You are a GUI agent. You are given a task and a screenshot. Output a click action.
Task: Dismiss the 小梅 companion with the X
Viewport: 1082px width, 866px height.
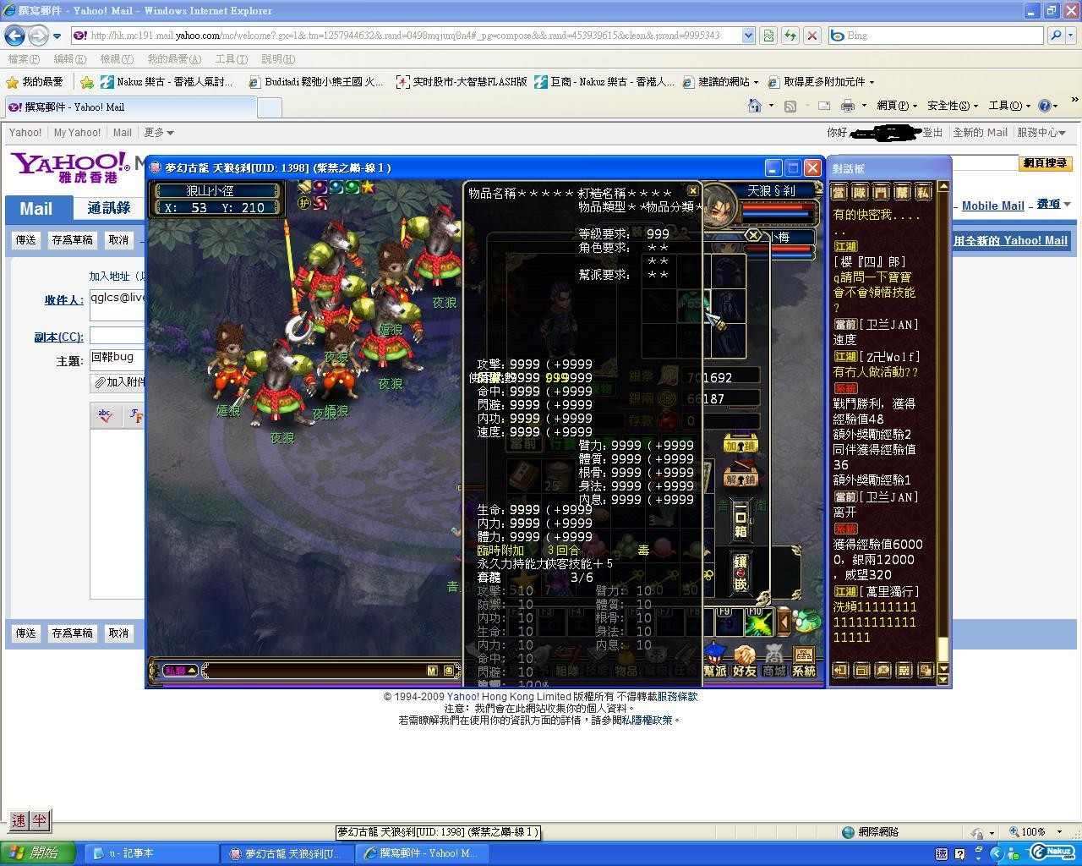click(753, 235)
